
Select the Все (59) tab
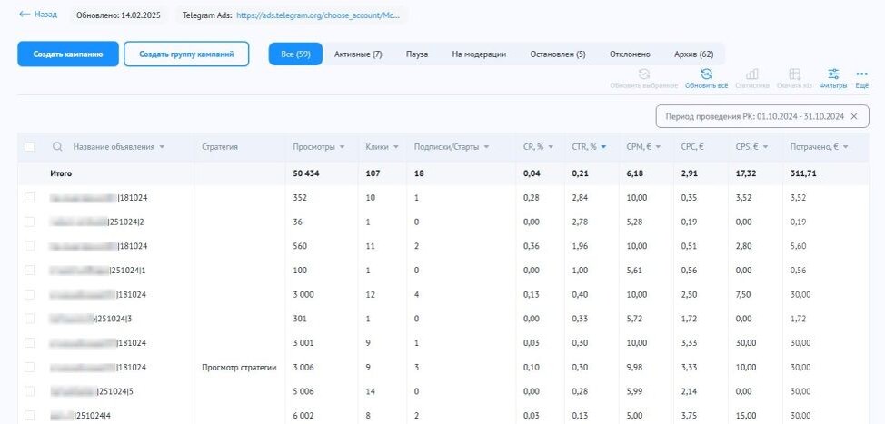(295, 54)
